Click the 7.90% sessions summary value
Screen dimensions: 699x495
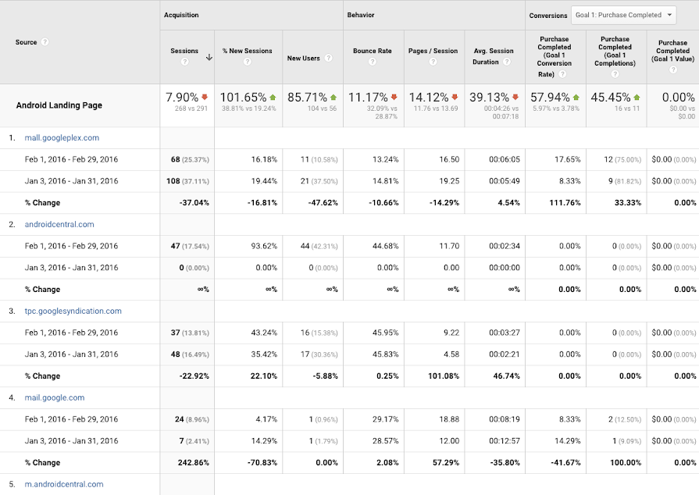coord(182,97)
